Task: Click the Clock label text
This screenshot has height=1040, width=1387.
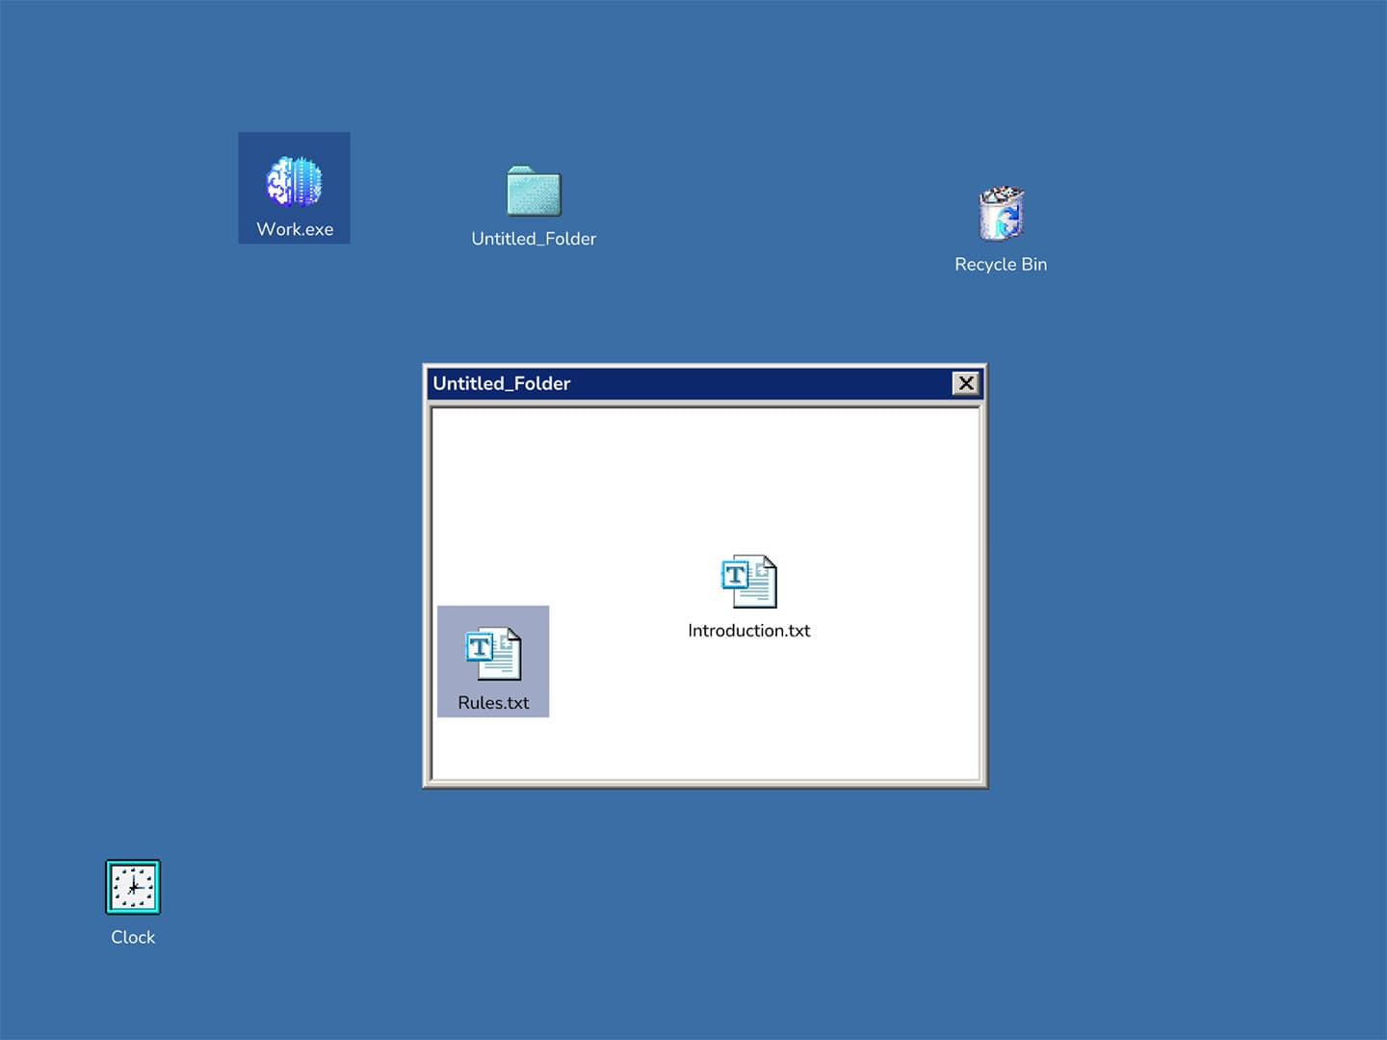Action: coord(133,937)
